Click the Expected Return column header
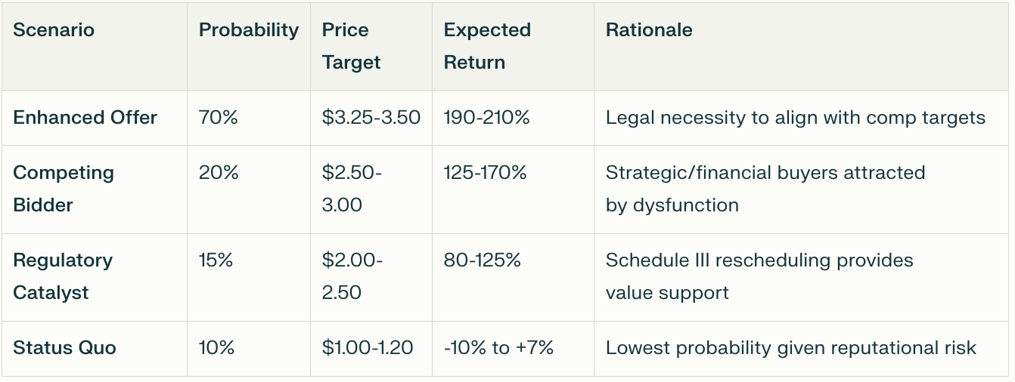 [x=487, y=46]
